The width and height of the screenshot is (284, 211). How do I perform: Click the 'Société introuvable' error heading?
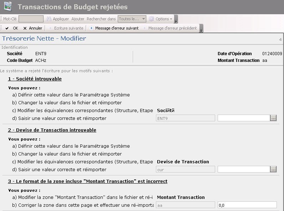pyautogui.click(x=35, y=79)
